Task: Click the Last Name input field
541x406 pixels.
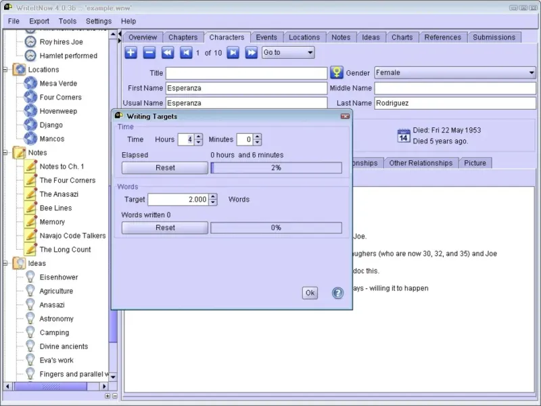Action: coord(455,103)
